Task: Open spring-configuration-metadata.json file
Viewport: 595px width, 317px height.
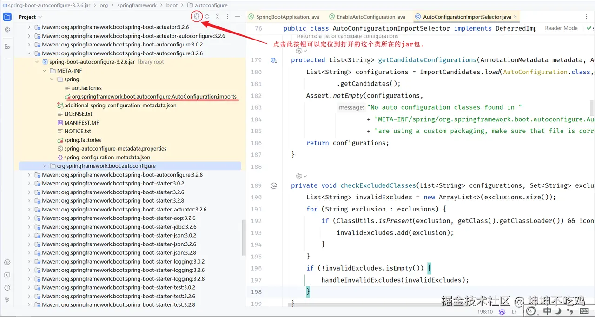Action: coord(107,158)
